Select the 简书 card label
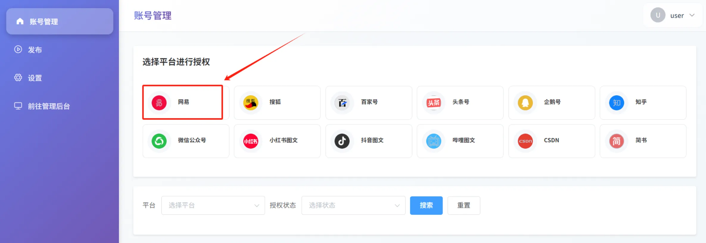The image size is (706, 243). pyautogui.click(x=641, y=140)
